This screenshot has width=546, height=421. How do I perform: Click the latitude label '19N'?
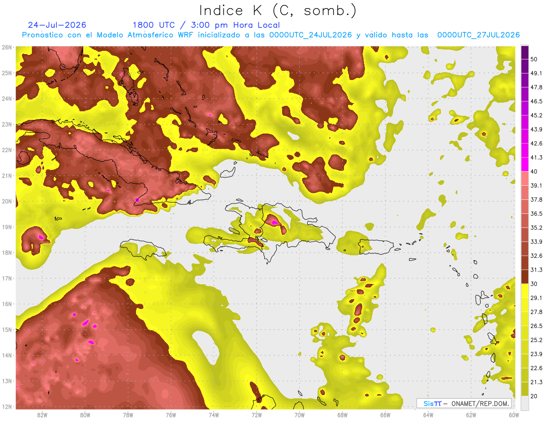[x=7, y=227]
